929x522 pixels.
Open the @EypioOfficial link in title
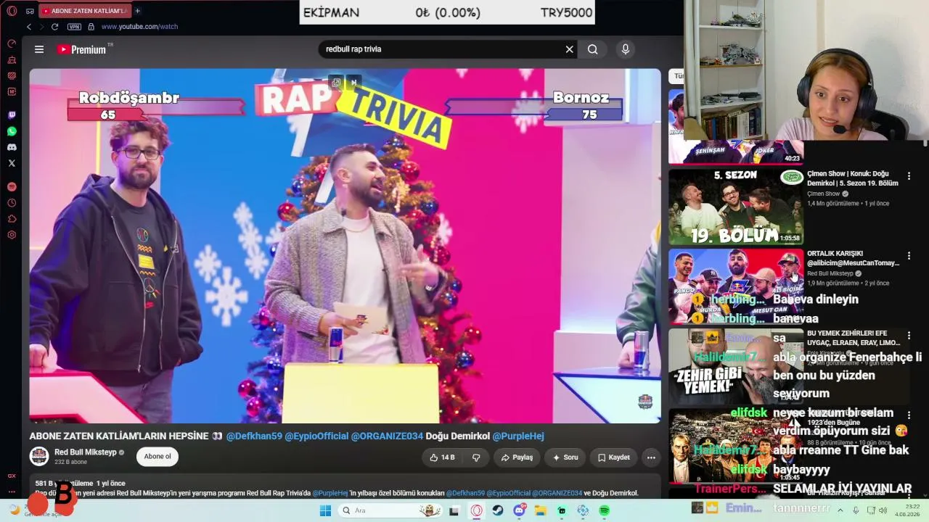coord(316,436)
